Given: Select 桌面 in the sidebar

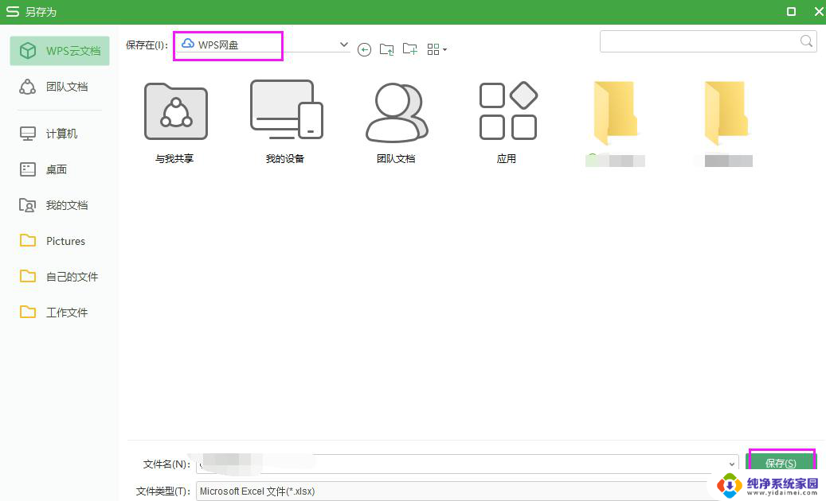Looking at the screenshot, I should pos(60,169).
